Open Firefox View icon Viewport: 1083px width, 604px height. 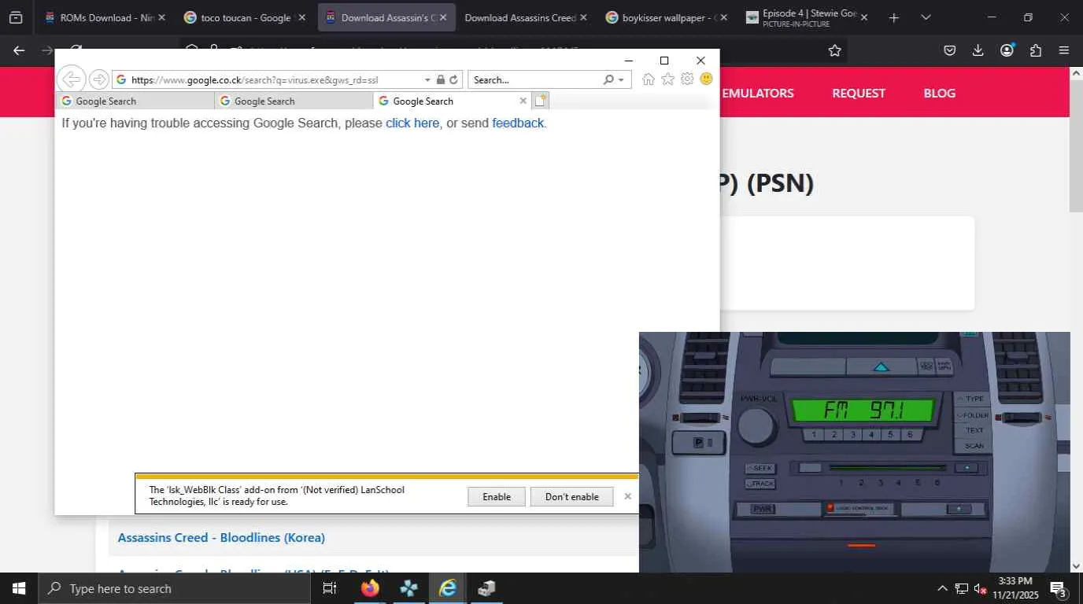(16, 17)
